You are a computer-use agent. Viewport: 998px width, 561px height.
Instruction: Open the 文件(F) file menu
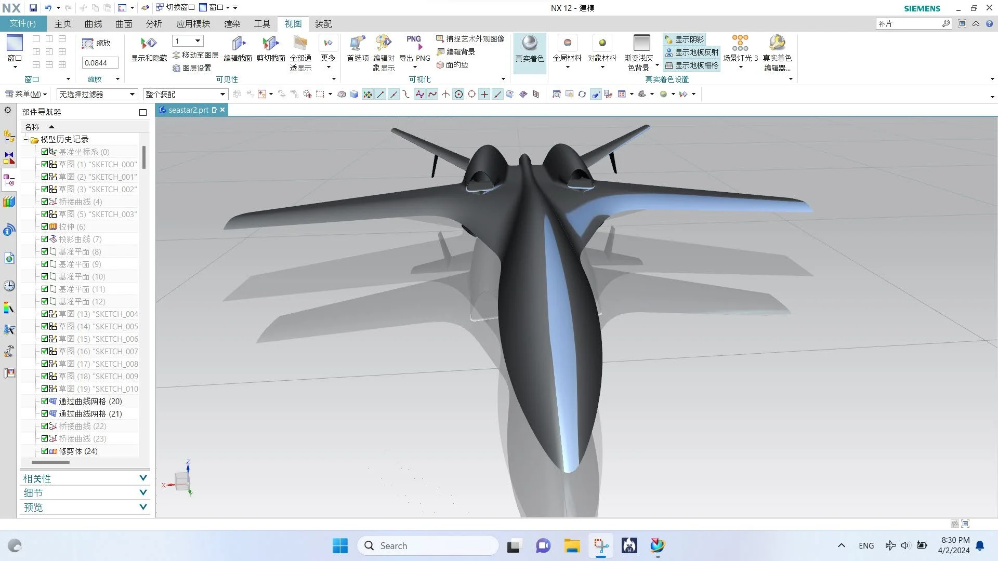(x=23, y=24)
